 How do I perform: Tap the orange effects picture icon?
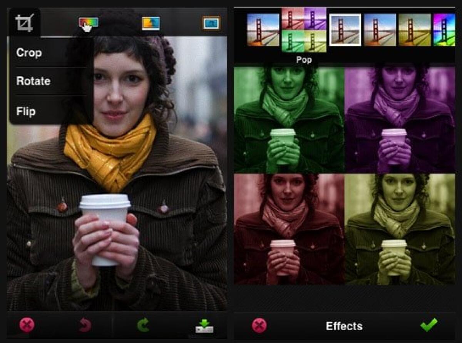[151, 23]
